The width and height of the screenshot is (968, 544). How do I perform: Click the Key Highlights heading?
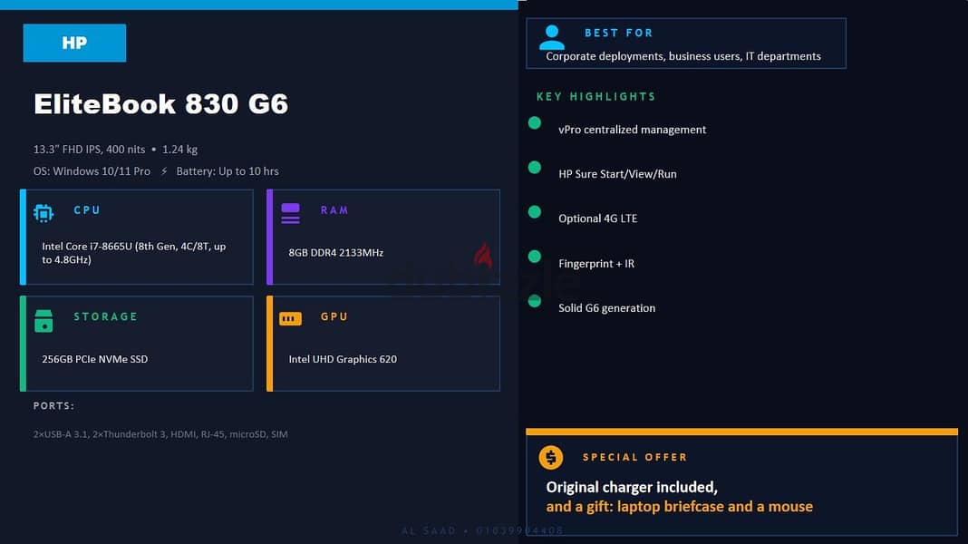pos(595,96)
